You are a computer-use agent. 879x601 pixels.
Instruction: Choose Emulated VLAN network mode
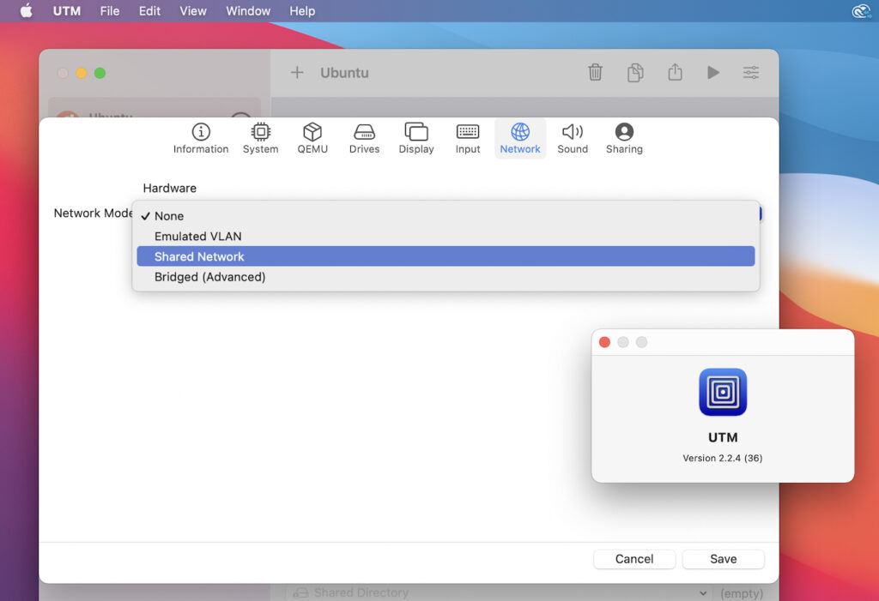tap(197, 236)
